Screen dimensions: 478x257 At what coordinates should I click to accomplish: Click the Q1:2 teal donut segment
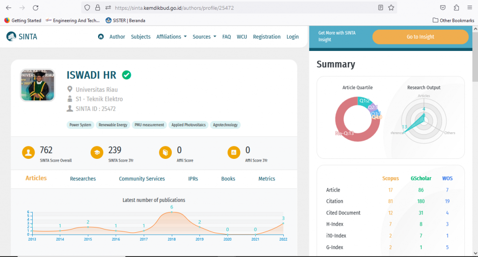[x=364, y=101]
